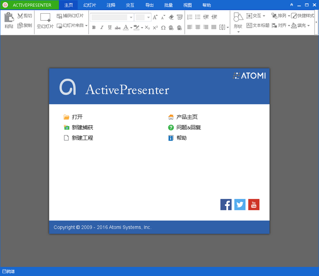Screen dimensions: 319x276
Task: Click the remove hyperlink globe icon
Action: pos(179,28)
